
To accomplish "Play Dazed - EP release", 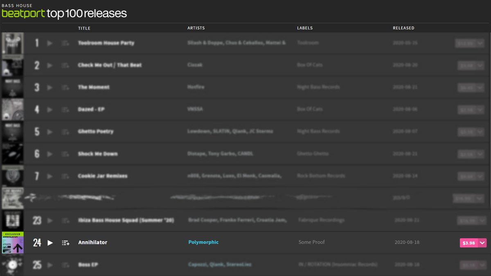I will 50,110.
